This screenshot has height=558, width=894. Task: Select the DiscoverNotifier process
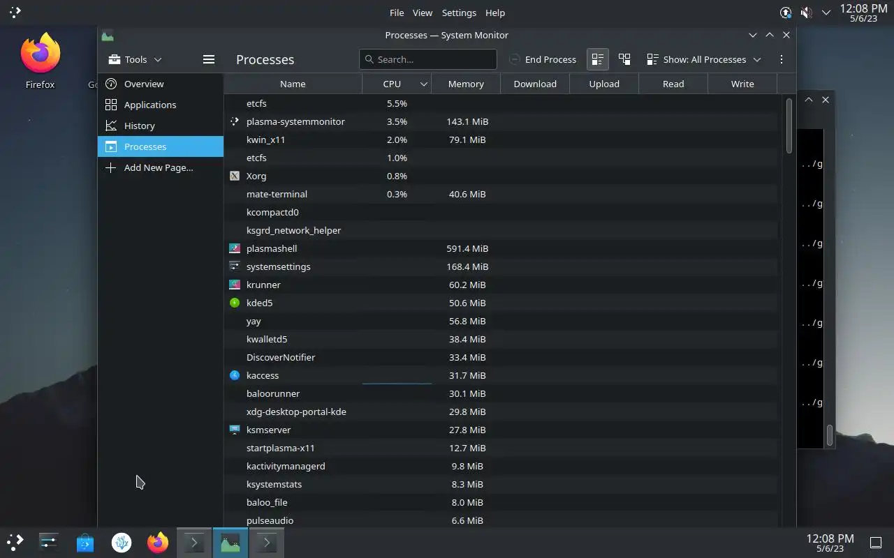501,357
